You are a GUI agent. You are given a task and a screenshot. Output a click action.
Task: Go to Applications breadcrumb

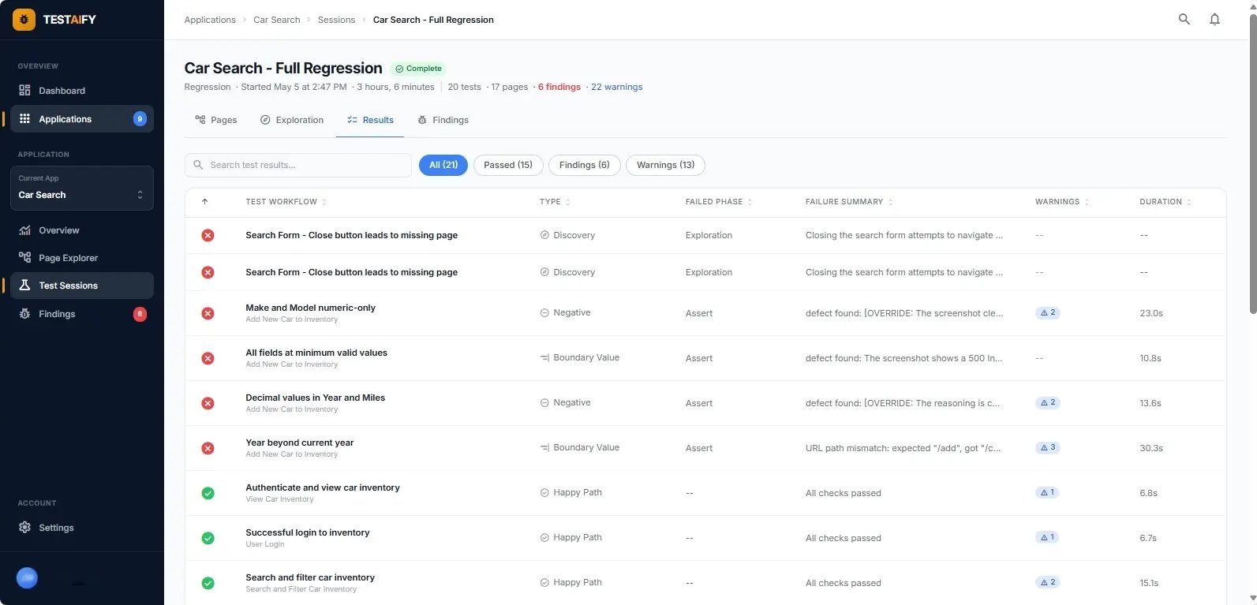pyautogui.click(x=210, y=20)
